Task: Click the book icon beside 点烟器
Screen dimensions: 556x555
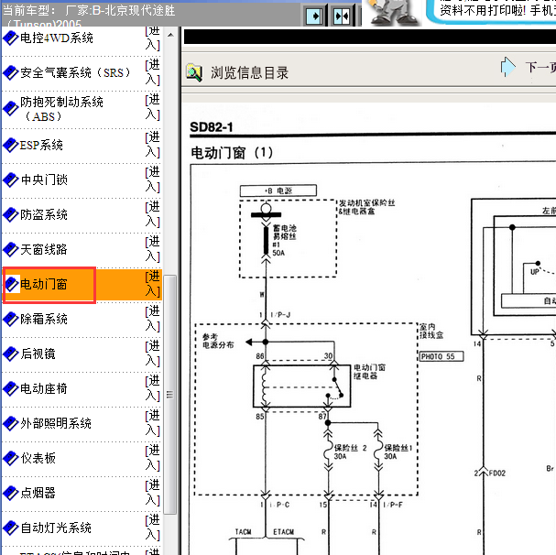Action: pos(10,493)
